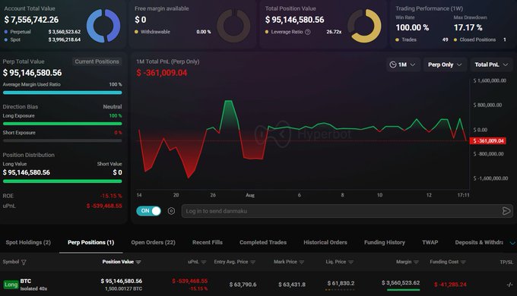Screen dimensions: 517x296
Task: Open the Total PnL dropdown
Action: click(491, 65)
